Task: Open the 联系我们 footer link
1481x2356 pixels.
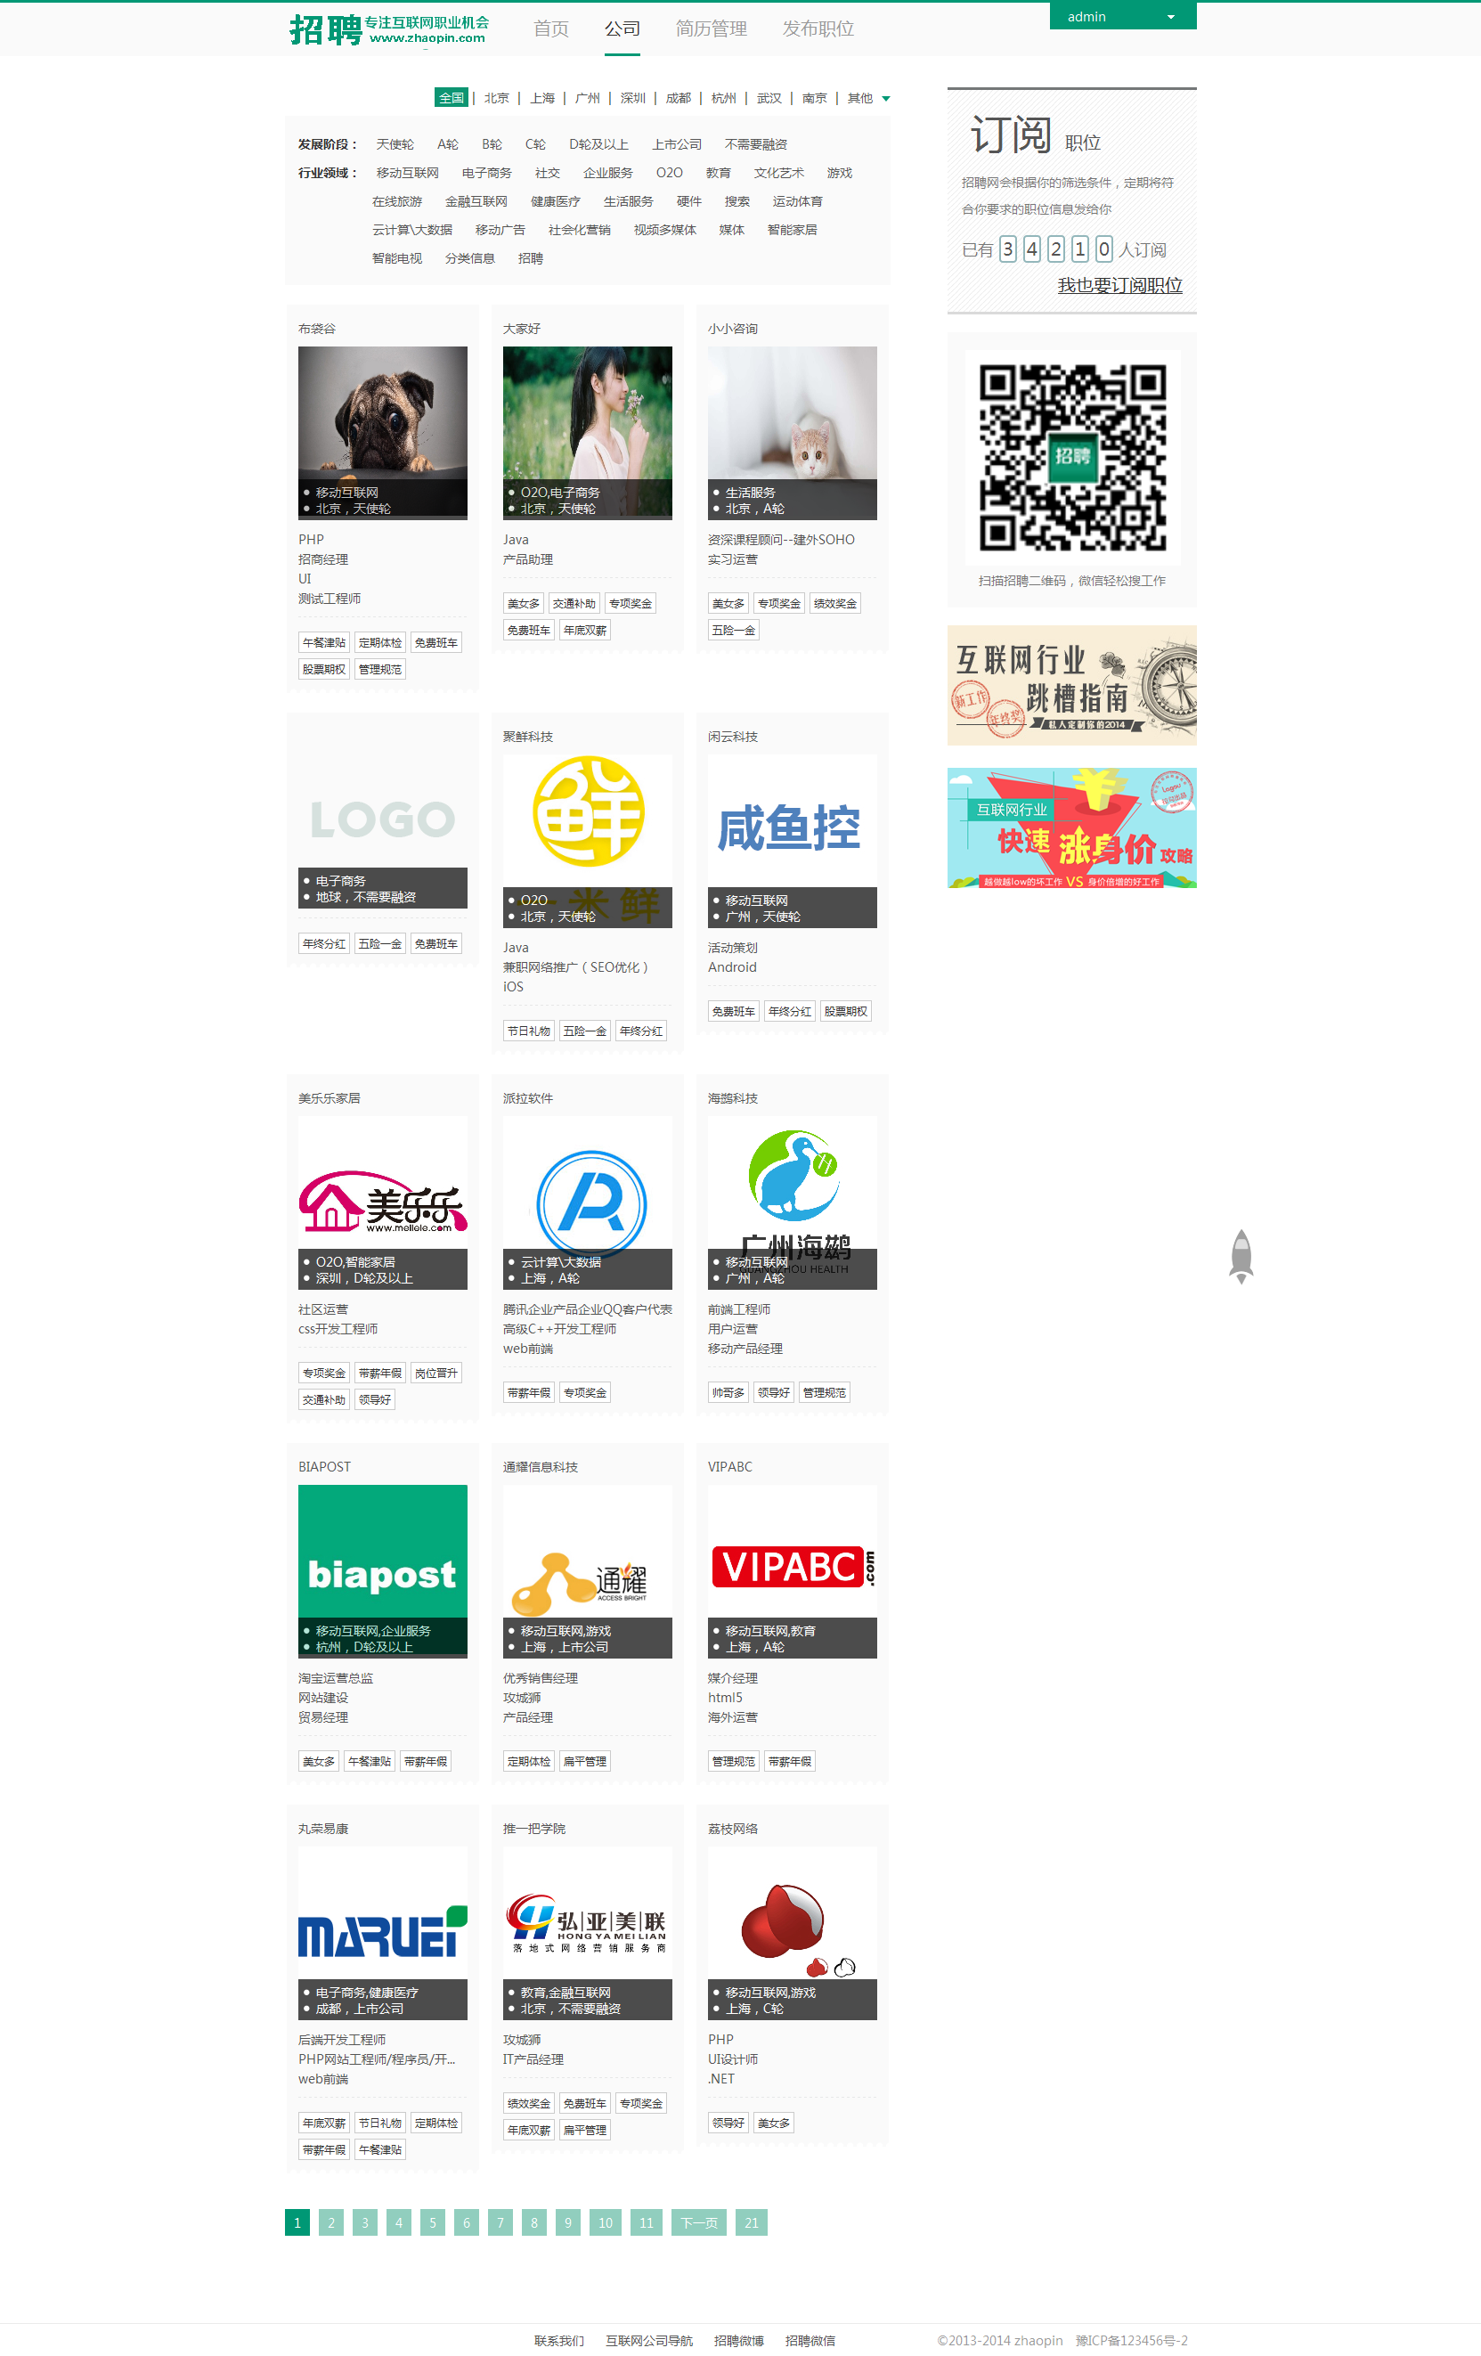Action: (x=558, y=2339)
